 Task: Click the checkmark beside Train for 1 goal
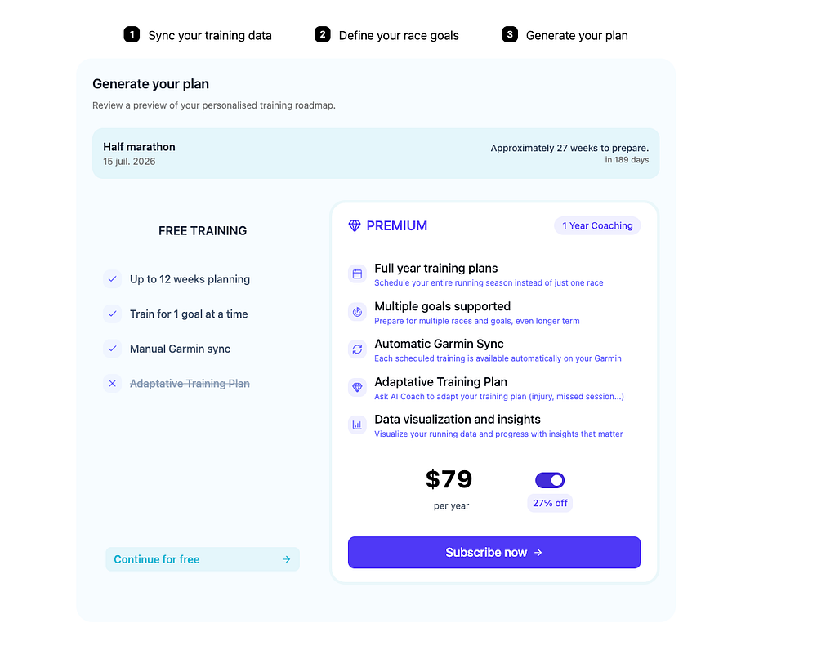click(x=113, y=314)
